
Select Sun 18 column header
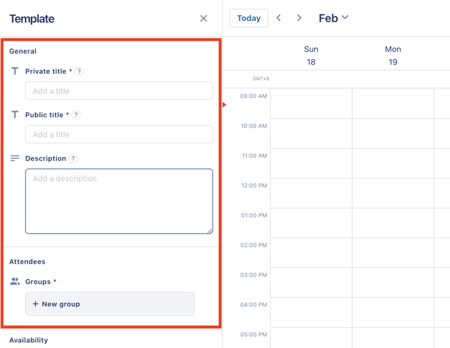tap(311, 56)
